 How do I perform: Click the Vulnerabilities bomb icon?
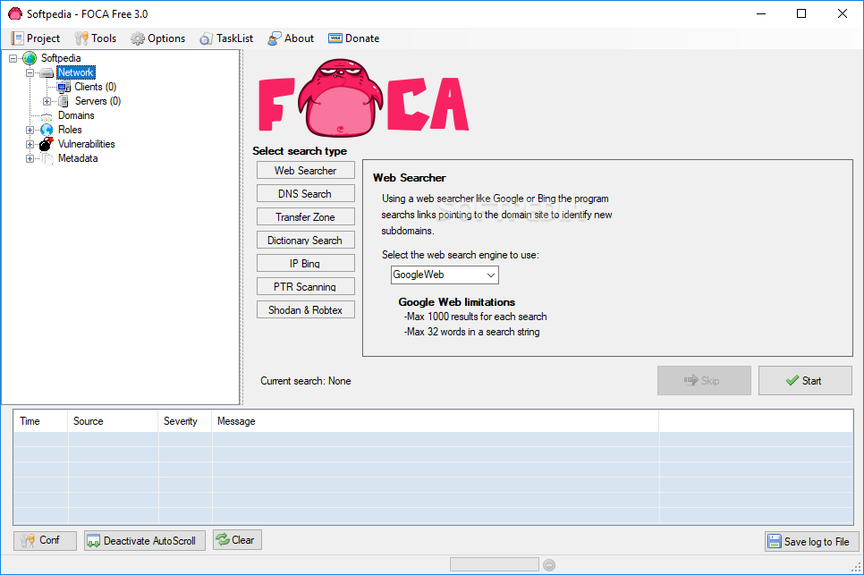pyautogui.click(x=47, y=144)
